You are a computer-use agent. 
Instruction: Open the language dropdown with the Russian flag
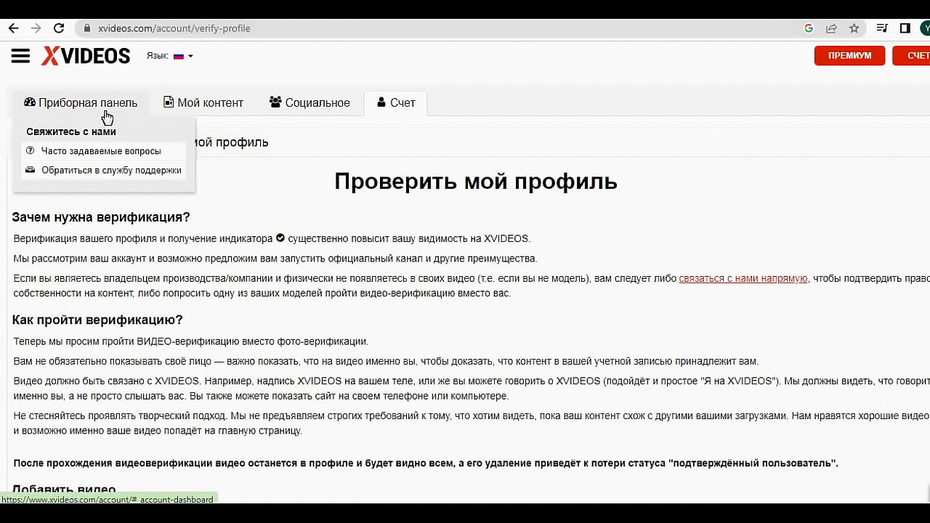(182, 56)
